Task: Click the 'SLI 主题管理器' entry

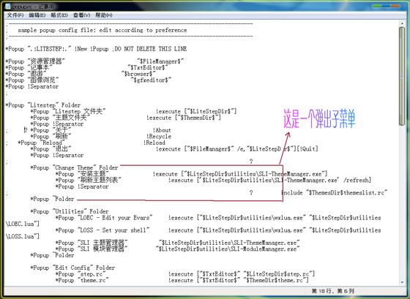Action: pos(92,243)
